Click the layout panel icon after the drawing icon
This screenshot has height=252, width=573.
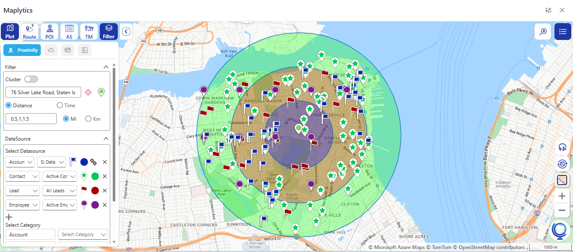85,50
